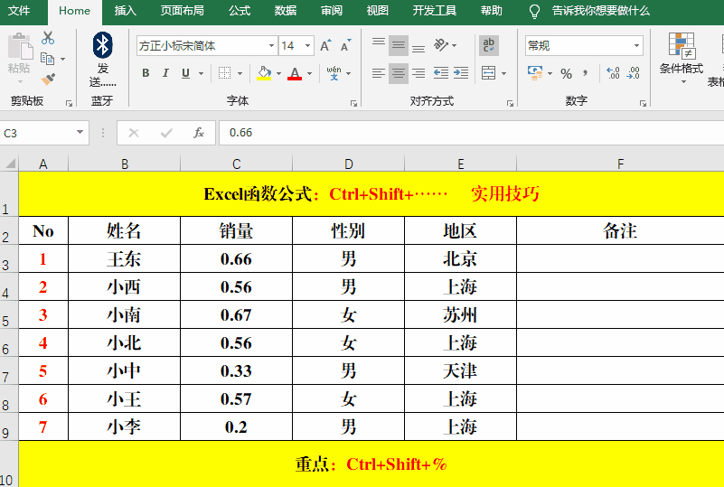
Task: Decrease the cell indent
Action: 441,73
